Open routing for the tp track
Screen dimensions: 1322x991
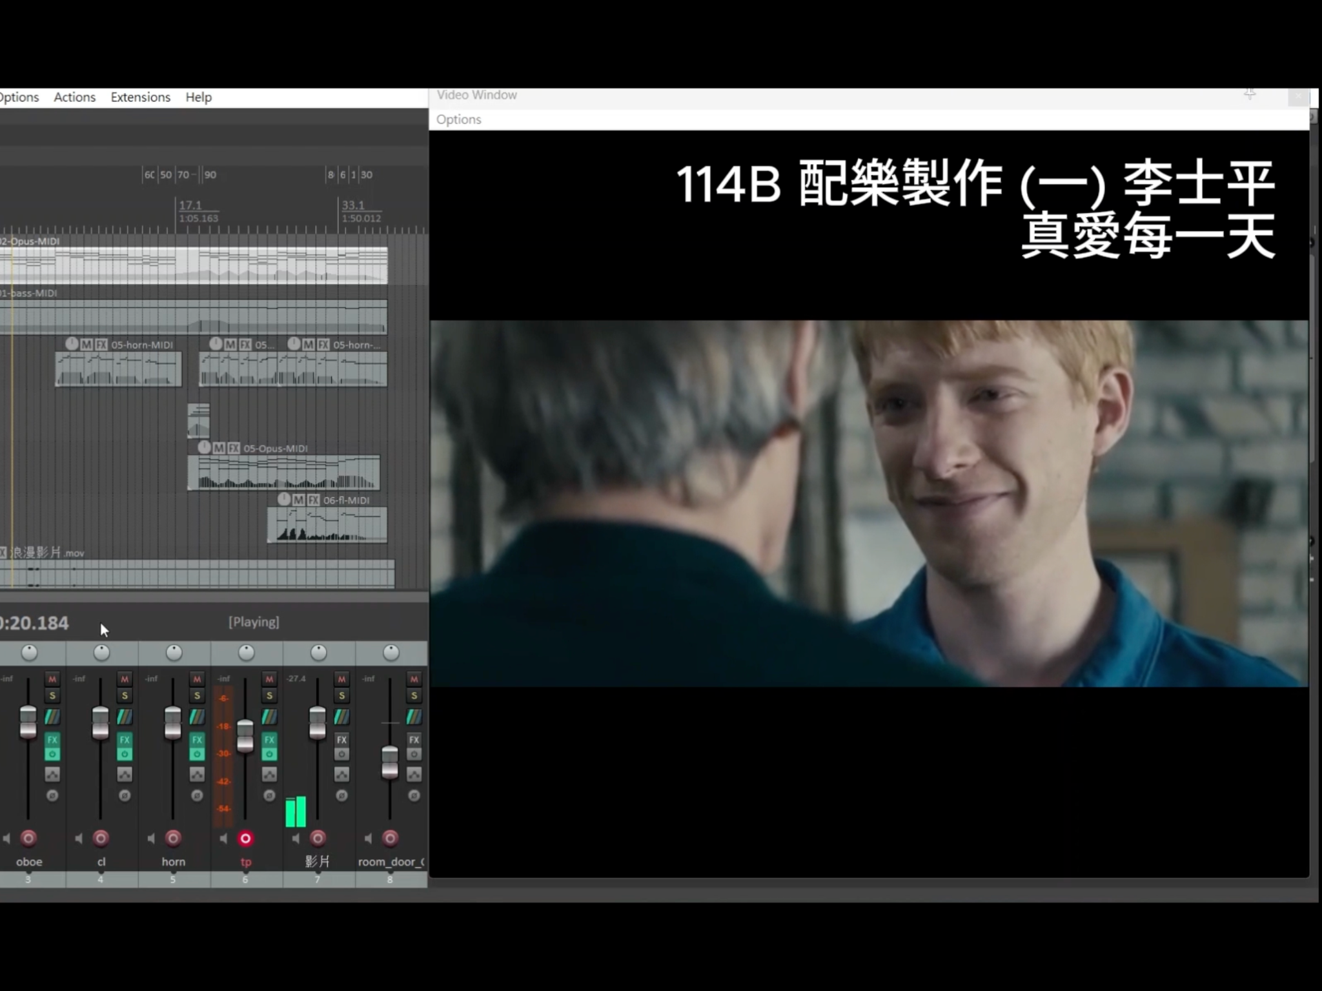coord(269,717)
